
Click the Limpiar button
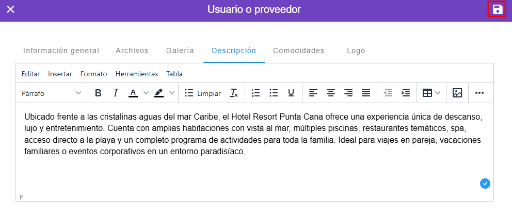click(x=203, y=93)
